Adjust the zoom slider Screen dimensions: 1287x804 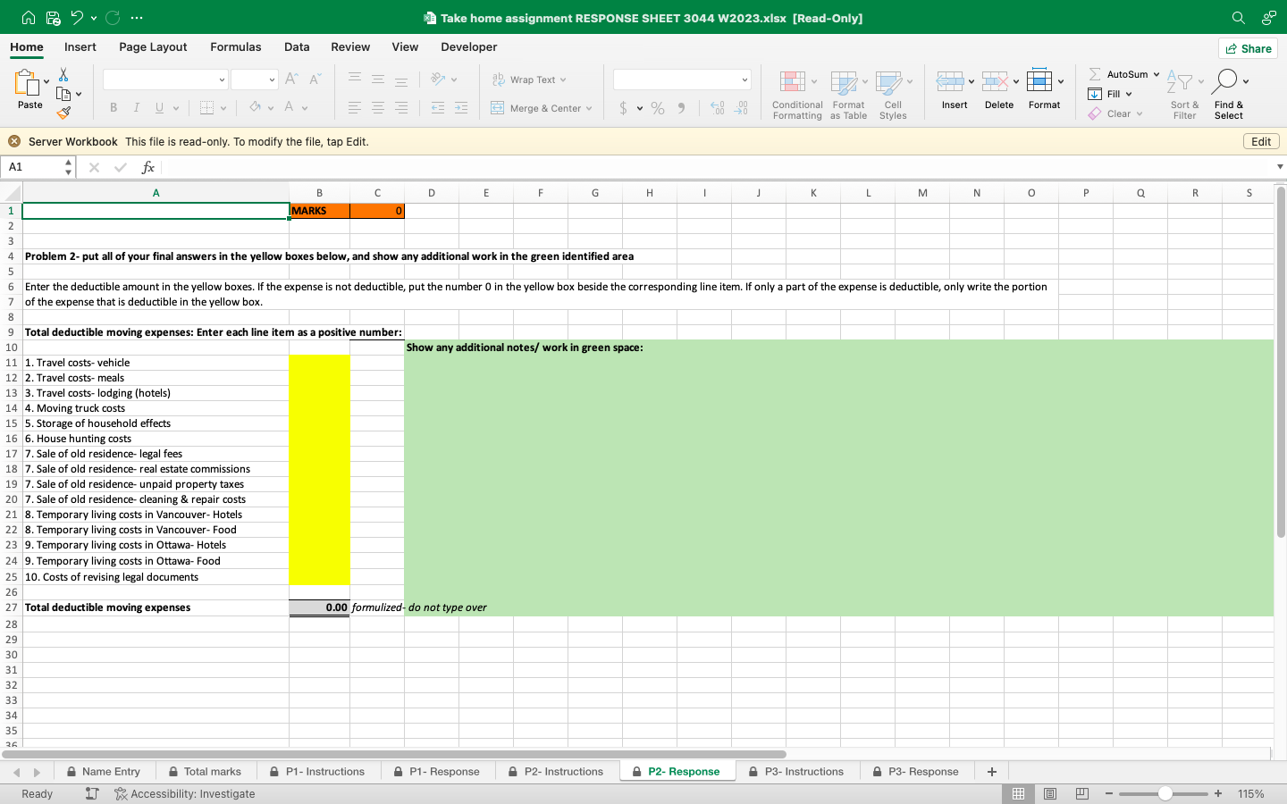[1164, 793]
